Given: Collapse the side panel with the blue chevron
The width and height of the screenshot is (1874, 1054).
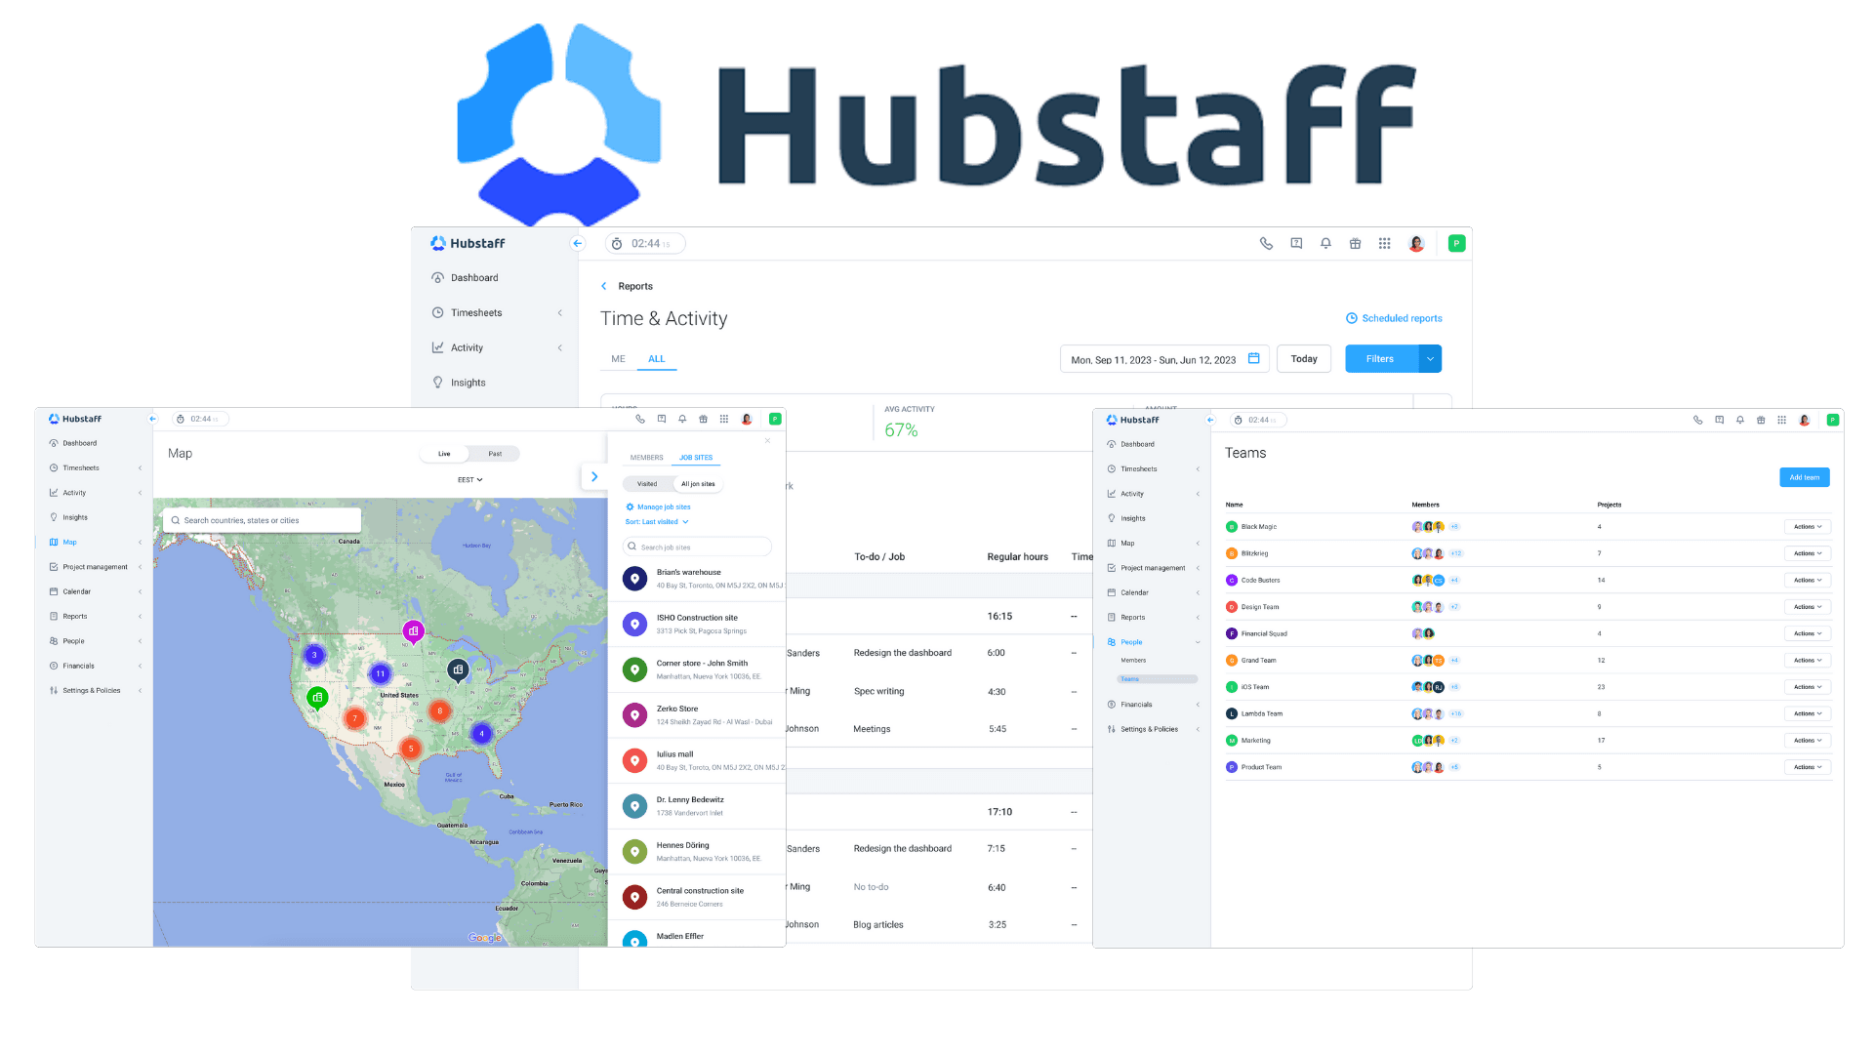Looking at the screenshot, I should tap(594, 477).
